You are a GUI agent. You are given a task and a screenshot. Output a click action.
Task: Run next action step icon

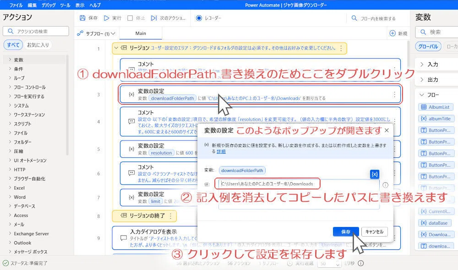(153, 18)
